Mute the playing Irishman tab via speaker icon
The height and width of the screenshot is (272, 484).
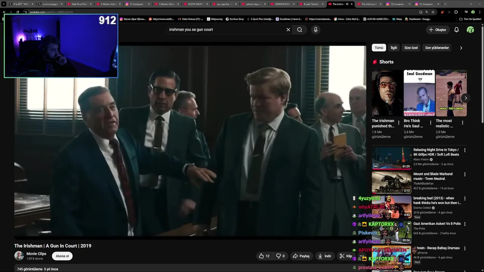[347, 4]
